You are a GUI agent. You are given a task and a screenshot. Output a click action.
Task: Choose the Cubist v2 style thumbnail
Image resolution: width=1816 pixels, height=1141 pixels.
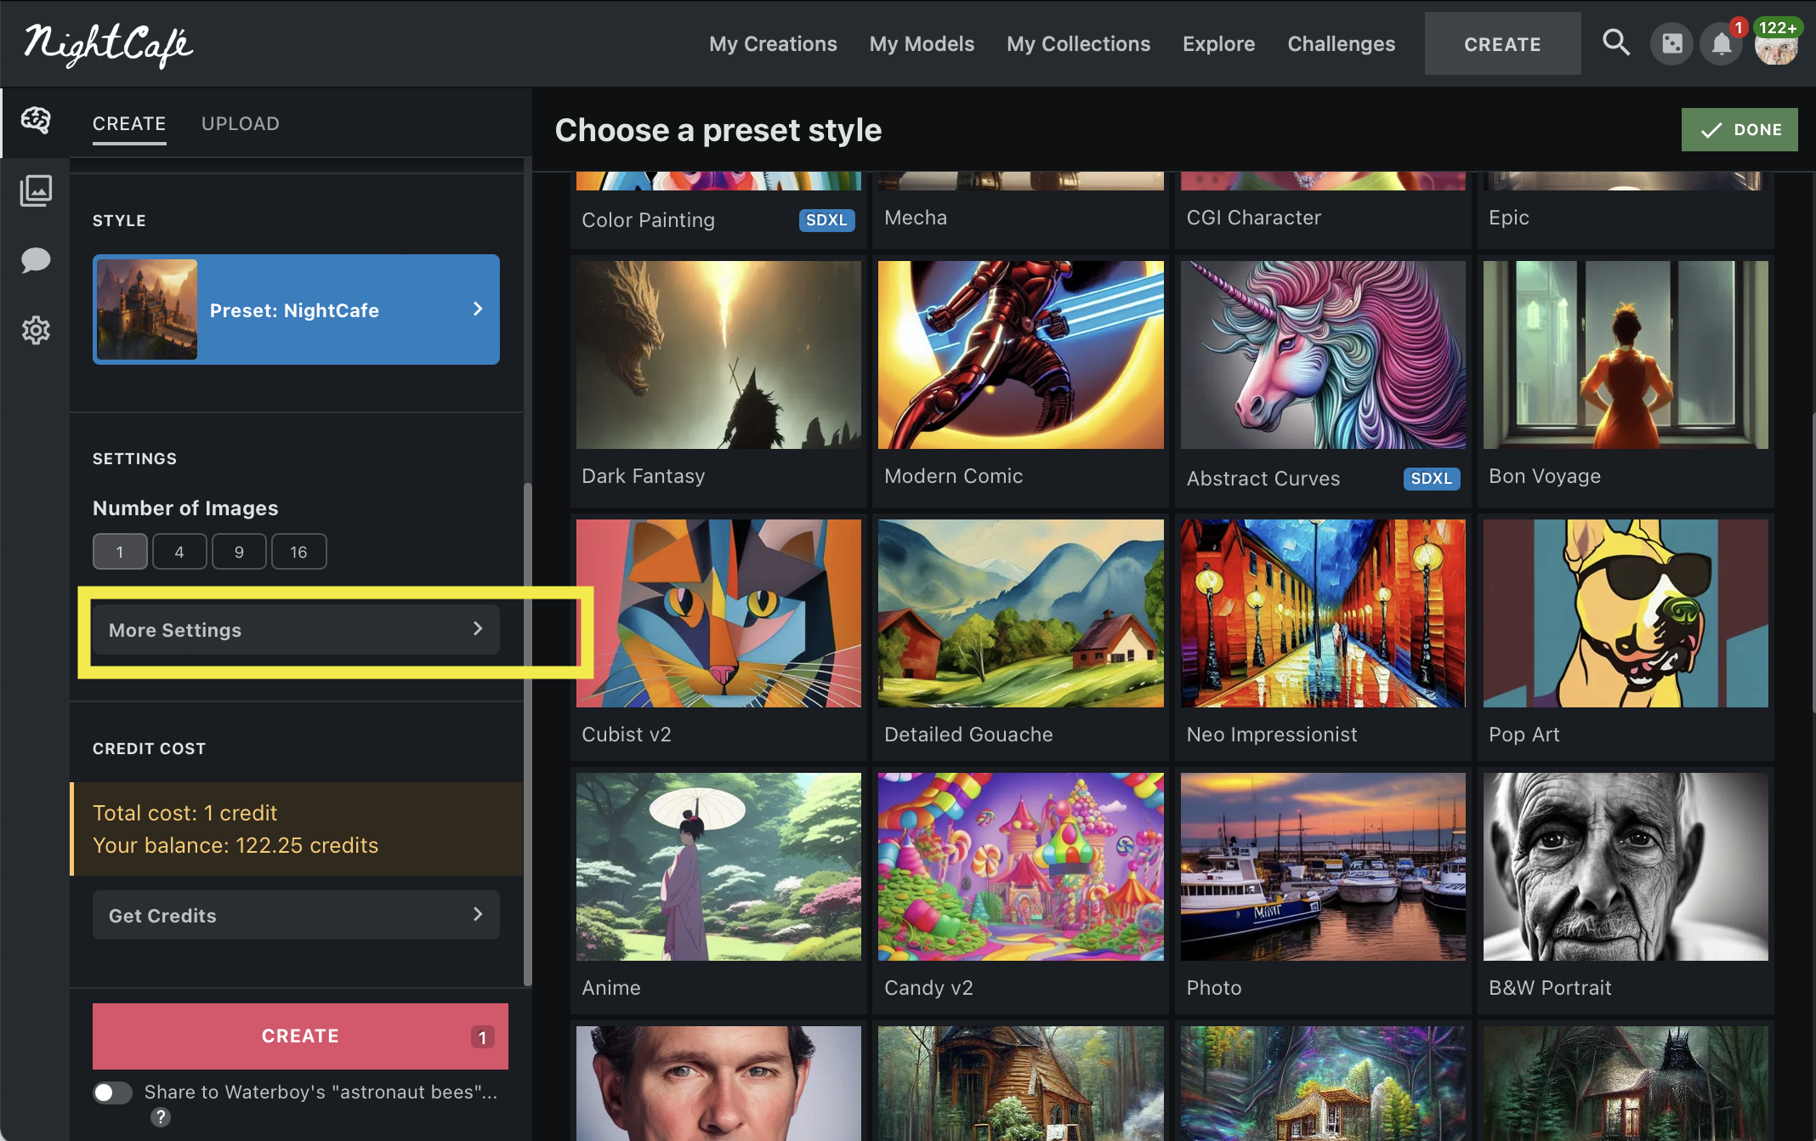click(x=718, y=614)
